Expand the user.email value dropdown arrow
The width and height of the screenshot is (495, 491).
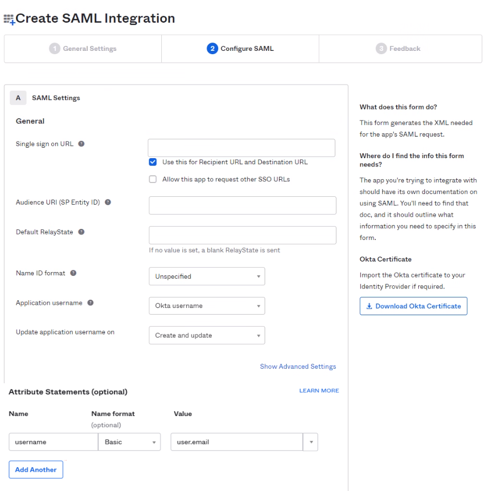coord(310,442)
